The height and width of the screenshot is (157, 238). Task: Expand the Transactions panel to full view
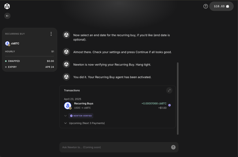(169, 90)
